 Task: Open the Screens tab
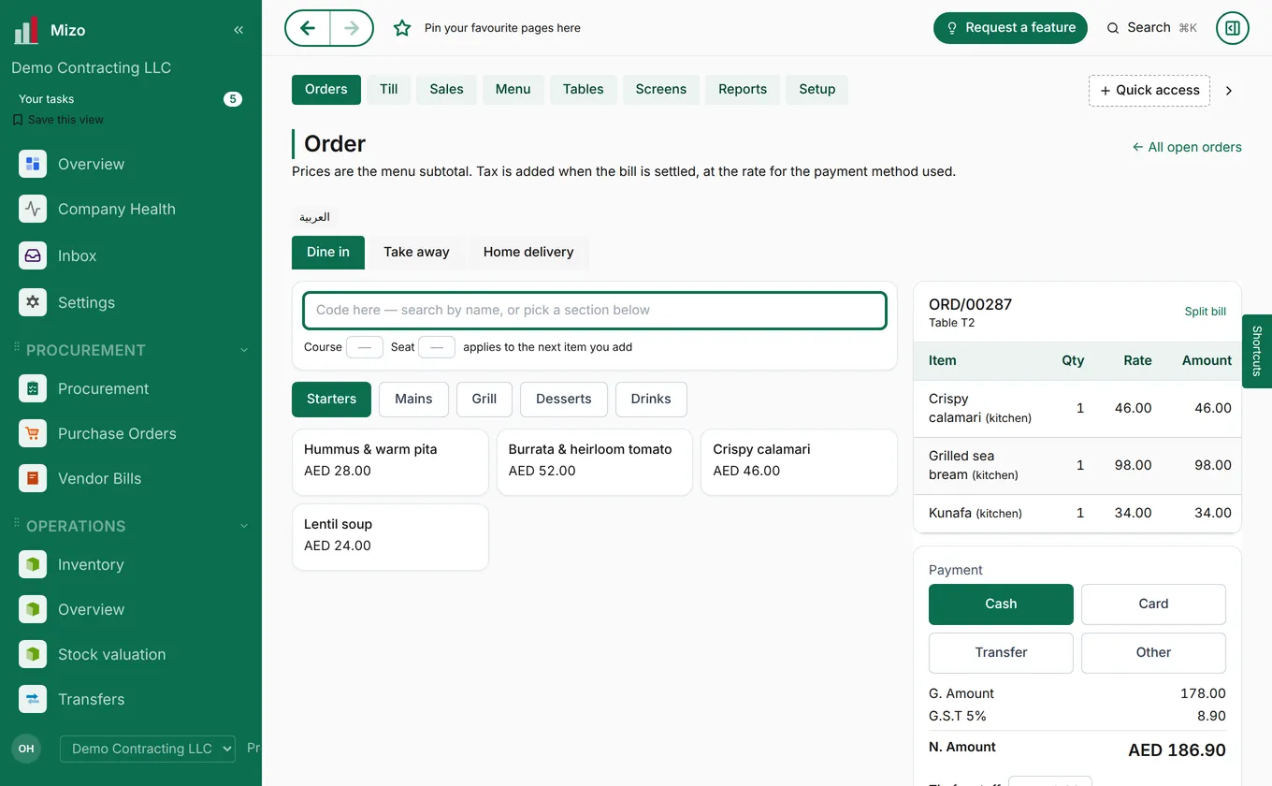[661, 90]
